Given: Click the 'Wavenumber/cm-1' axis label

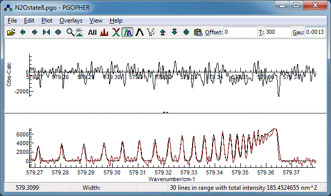Looking at the screenshot, I should click(172, 179).
